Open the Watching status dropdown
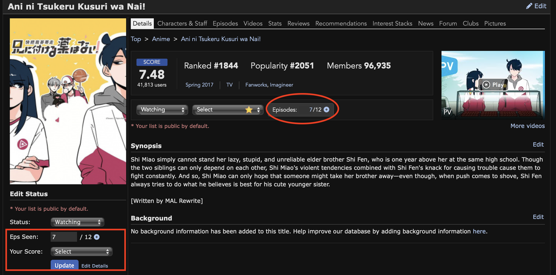Image resolution: width=556 pixels, height=275 pixels. point(162,109)
